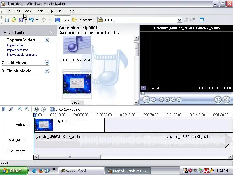Click the Next Frame button
233x175 pixels.
[173, 99]
